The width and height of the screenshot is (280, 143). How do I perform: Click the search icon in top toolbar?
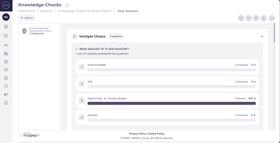coord(241,18)
